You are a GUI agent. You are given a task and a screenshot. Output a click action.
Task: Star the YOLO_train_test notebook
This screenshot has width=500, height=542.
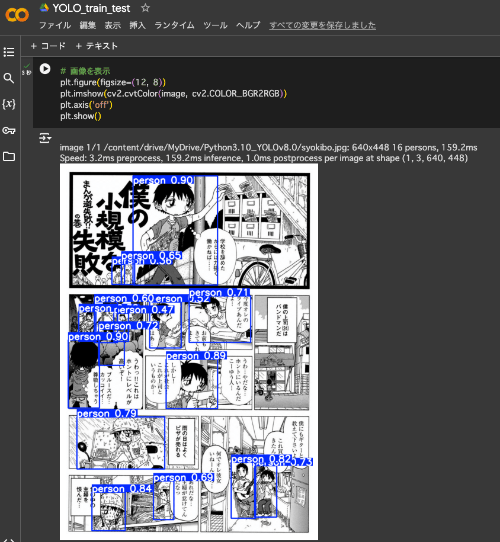pos(146,8)
